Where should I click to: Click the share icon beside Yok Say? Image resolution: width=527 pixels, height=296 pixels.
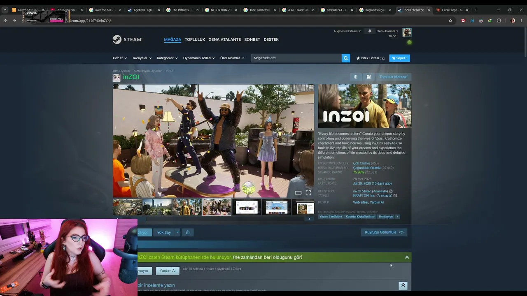point(188,232)
